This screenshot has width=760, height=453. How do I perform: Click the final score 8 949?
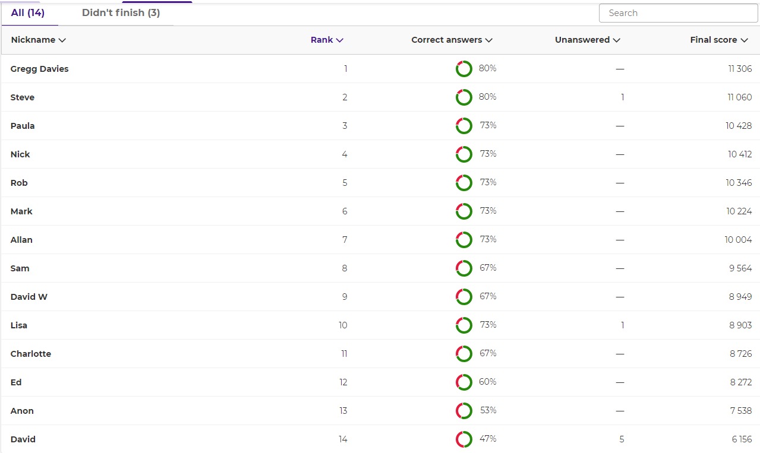740,297
